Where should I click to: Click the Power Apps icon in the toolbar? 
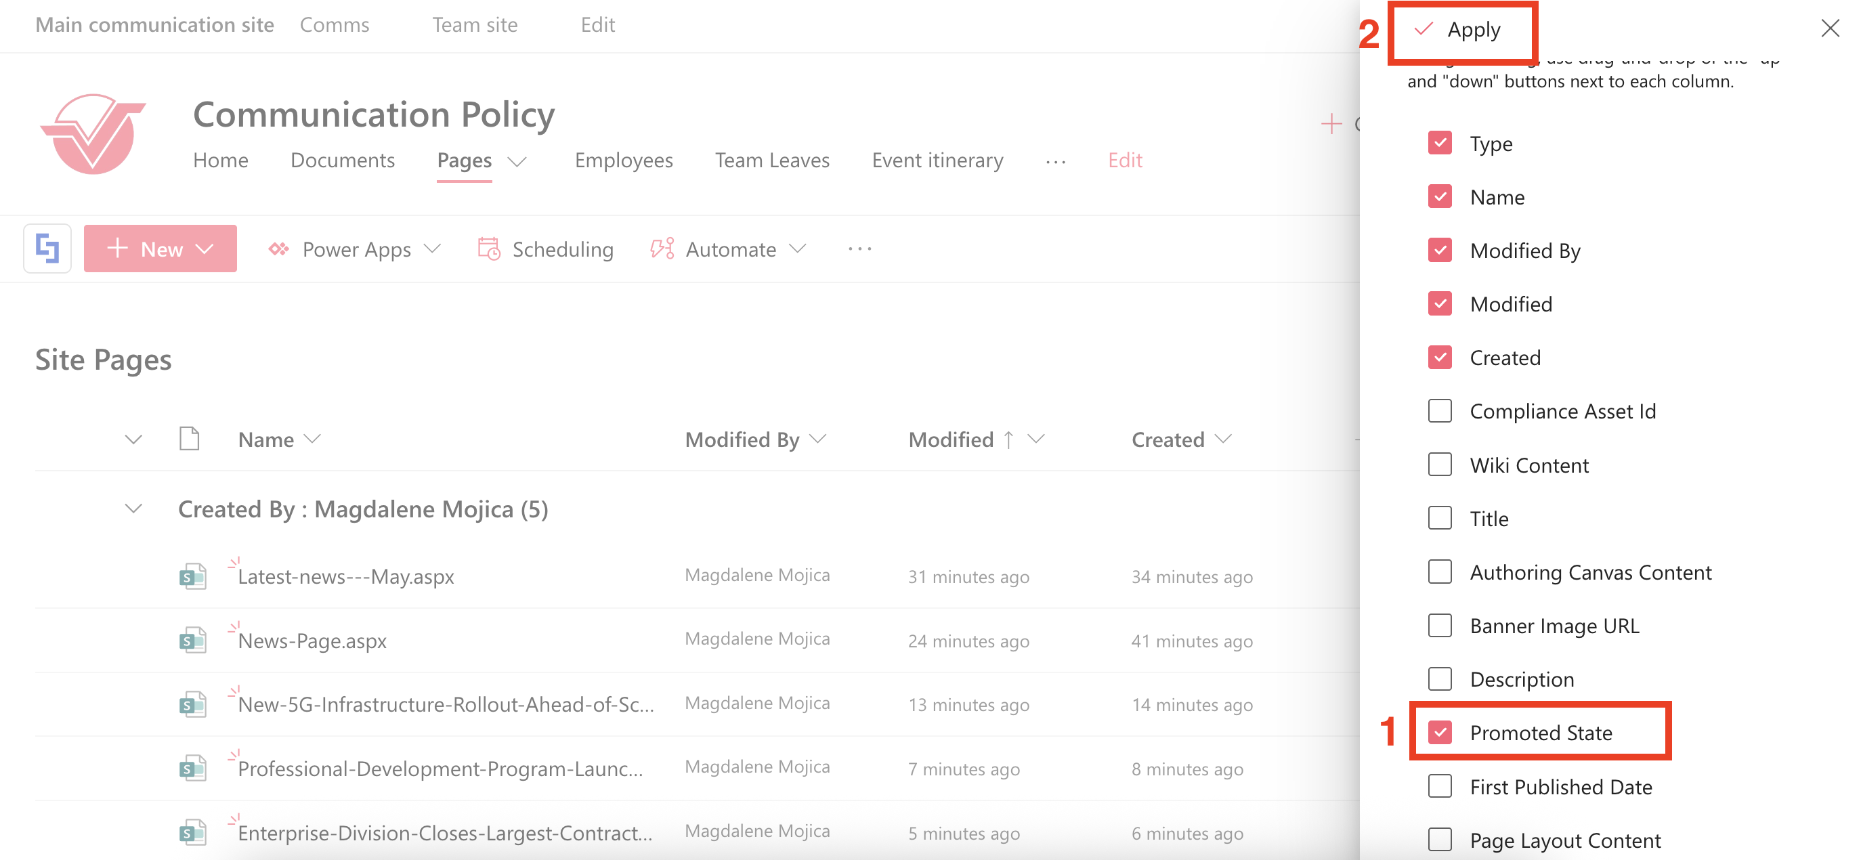pyautogui.click(x=279, y=249)
